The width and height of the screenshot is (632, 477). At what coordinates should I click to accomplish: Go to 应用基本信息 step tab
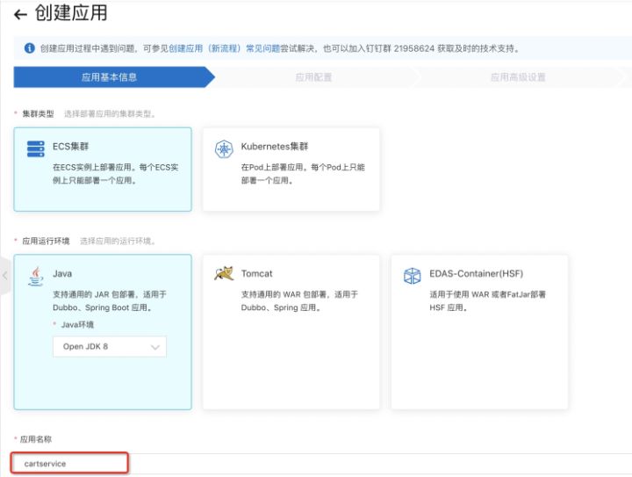pyautogui.click(x=109, y=77)
